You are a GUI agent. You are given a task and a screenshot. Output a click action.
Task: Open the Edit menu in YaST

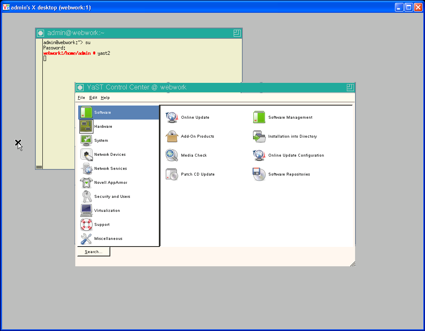pos(93,98)
